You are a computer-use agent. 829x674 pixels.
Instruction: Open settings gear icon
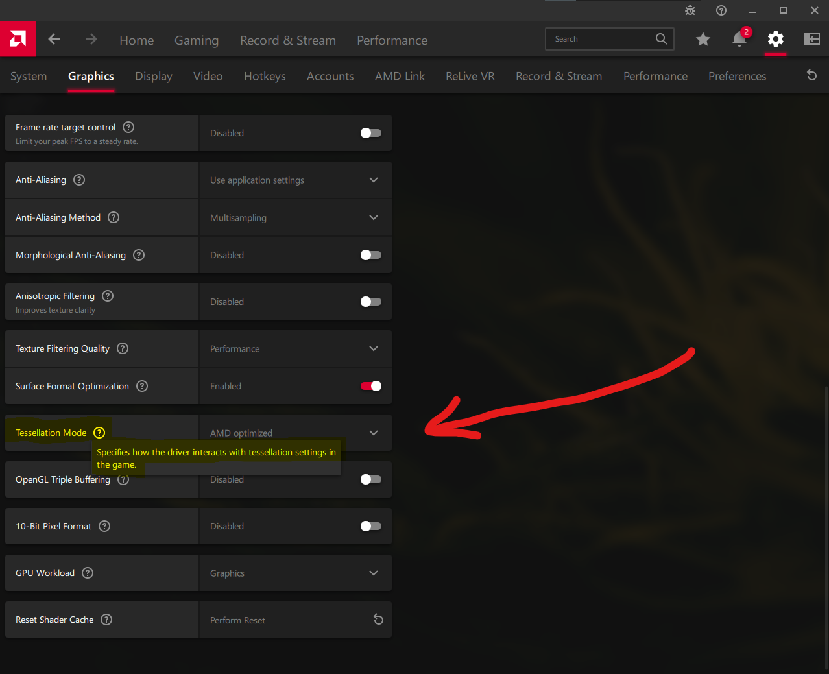(x=775, y=39)
